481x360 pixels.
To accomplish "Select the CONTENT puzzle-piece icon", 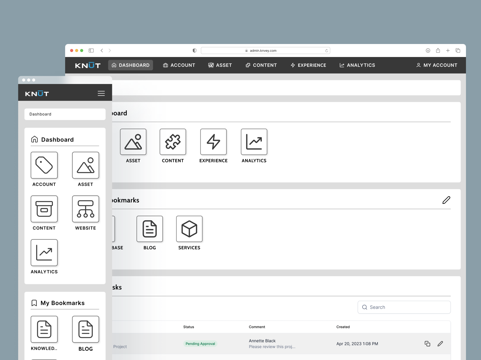I will click(173, 142).
